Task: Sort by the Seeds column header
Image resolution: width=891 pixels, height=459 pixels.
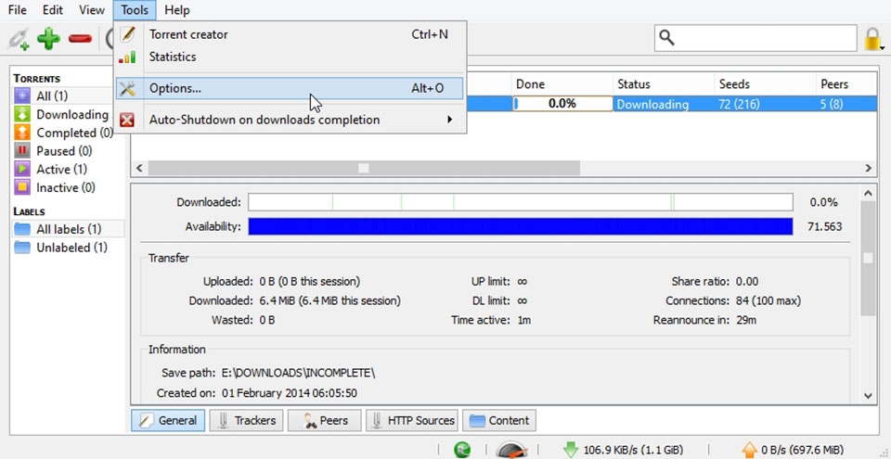Action: [765, 84]
